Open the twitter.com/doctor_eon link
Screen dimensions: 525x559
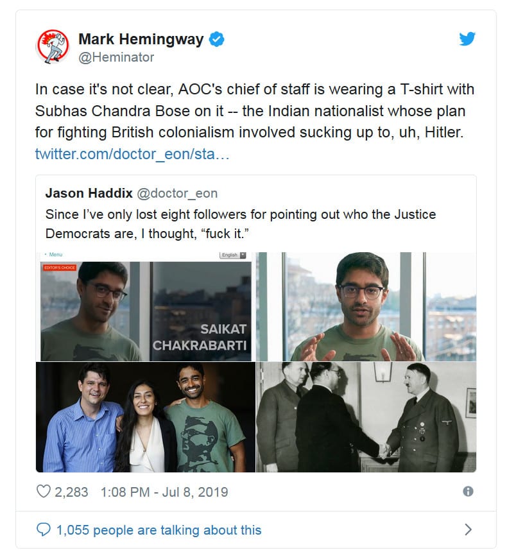pyautogui.click(x=132, y=154)
